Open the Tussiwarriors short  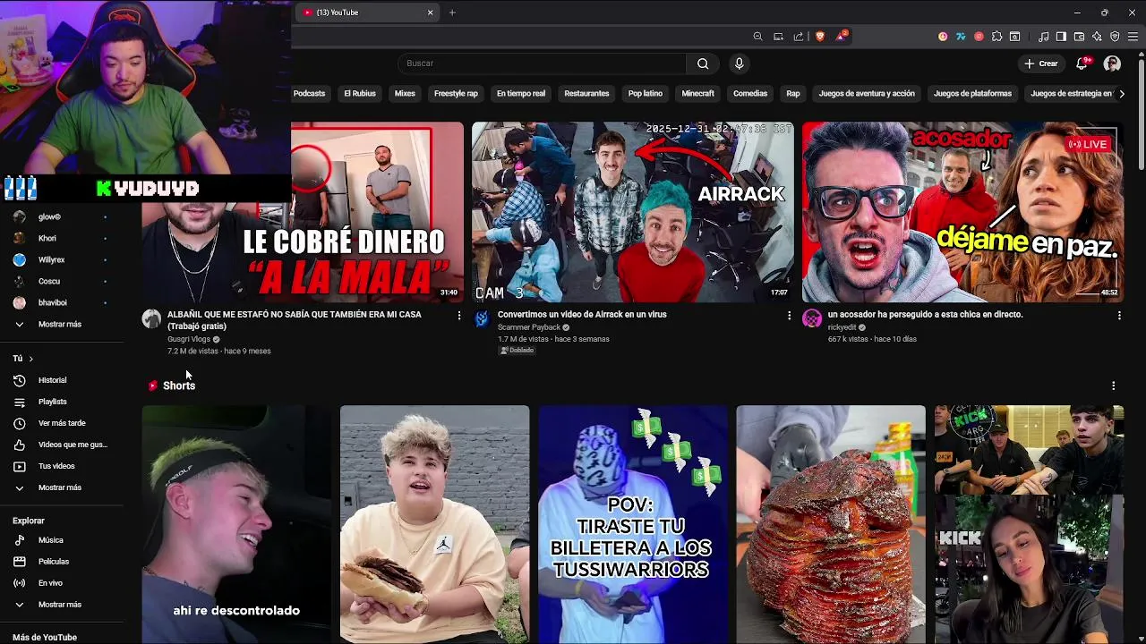coord(633,524)
